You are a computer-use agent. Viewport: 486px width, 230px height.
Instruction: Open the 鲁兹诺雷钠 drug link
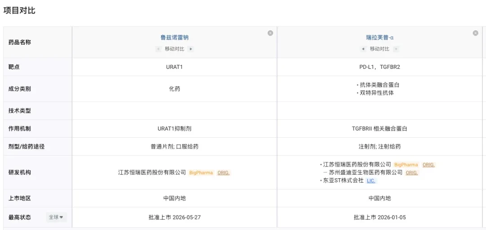(x=175, y=38)
